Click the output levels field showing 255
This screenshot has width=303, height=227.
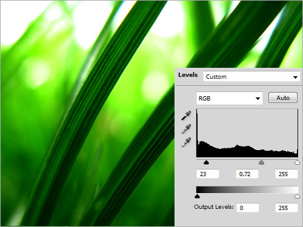[x=287, y=208]
